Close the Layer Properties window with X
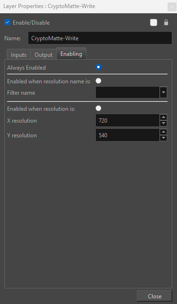 tap(172, 7)
